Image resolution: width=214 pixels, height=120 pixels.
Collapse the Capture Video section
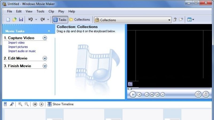tap(45, 38)
